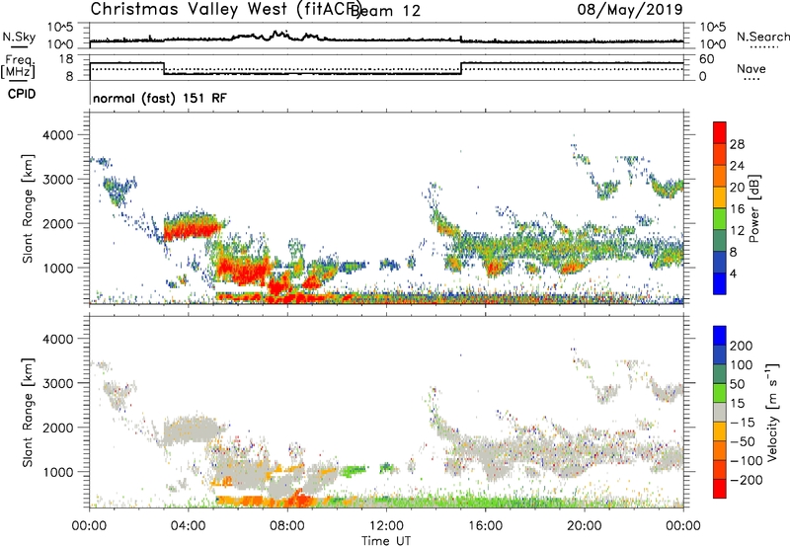Click the red scatter near 2000 km in power plot

click(x=192, y=231)
